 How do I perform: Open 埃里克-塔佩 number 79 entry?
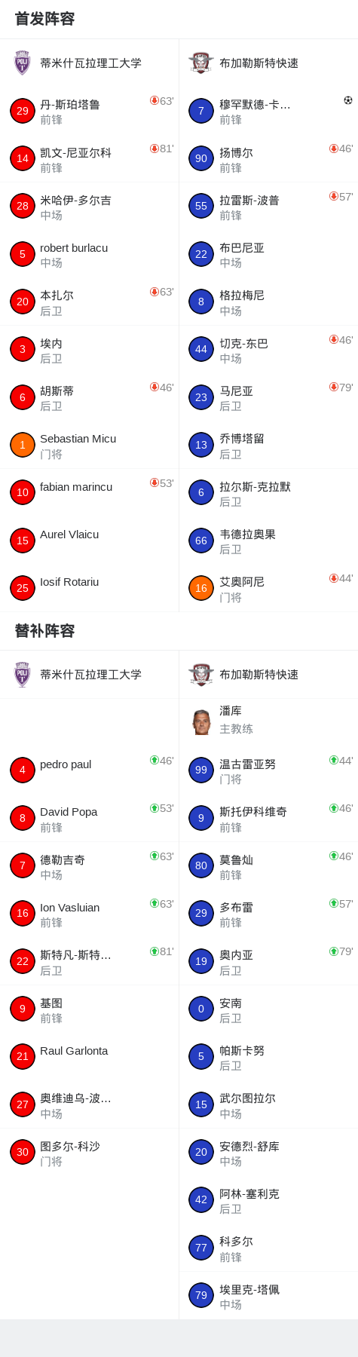point(268,1296)
